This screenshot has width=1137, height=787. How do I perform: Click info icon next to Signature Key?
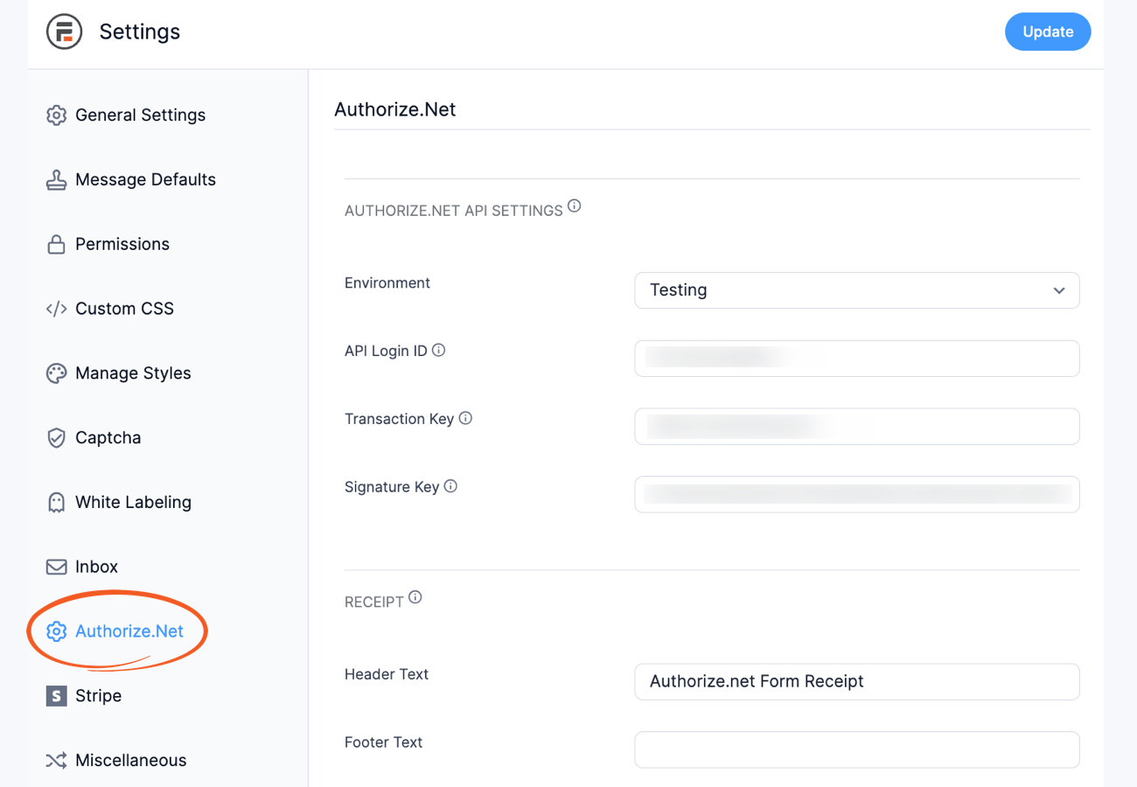(x=450, y=486)
